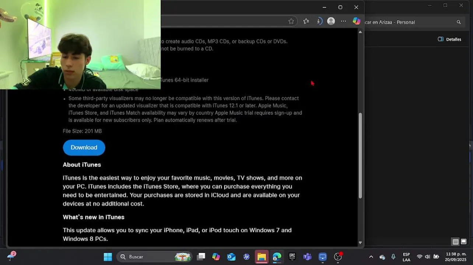Open the battery status tray icon

click(436, 257)
